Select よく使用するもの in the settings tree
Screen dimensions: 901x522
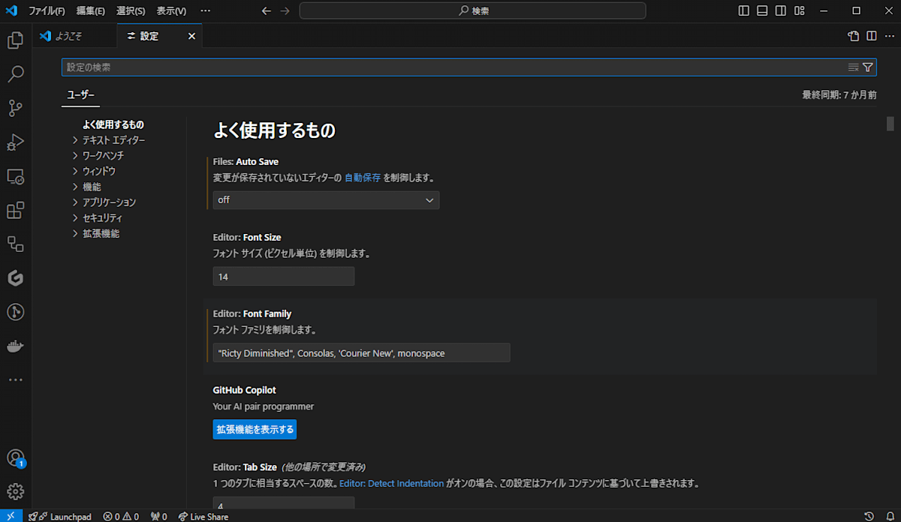coord(113,124)
